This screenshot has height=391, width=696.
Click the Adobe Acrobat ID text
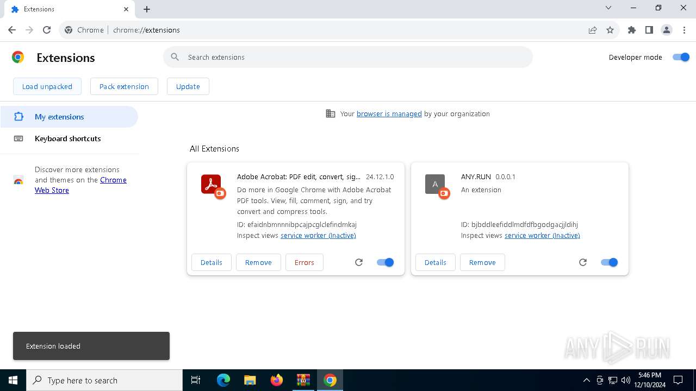(x=297, y=224)
